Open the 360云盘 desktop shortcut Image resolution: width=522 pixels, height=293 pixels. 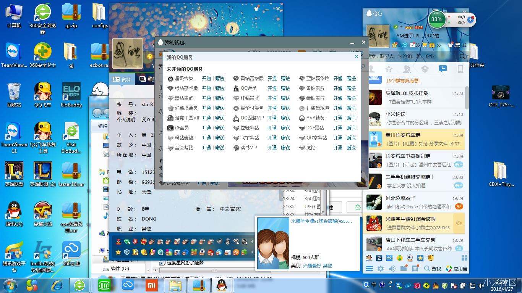[71, 254]
